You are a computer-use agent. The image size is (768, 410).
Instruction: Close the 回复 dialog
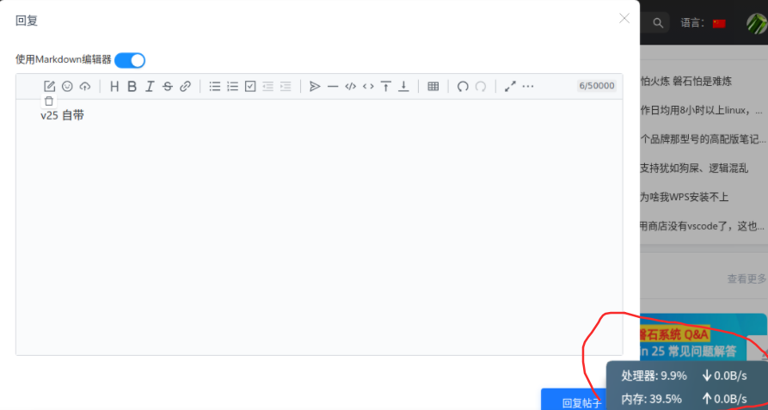(624, 19)
